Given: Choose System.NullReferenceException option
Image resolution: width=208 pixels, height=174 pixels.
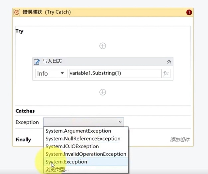Looking at the screenshot, I should (83, 139).
